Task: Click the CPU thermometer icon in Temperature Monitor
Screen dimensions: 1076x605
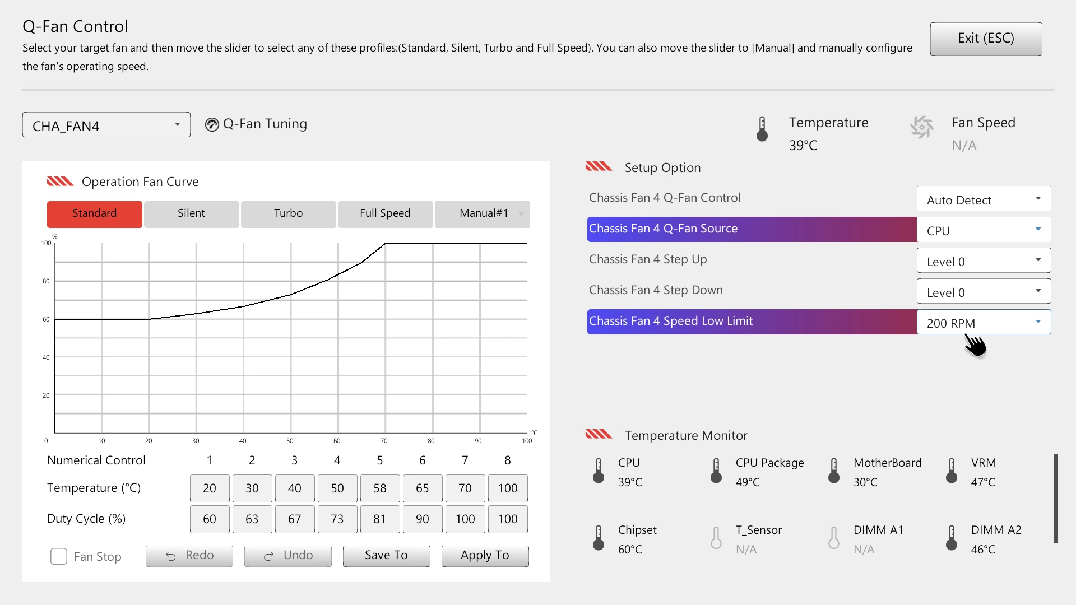Action: pyautogui.click(x=599, y=471)
